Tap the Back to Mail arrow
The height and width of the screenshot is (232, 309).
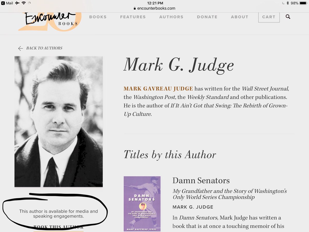coord(3,3)
